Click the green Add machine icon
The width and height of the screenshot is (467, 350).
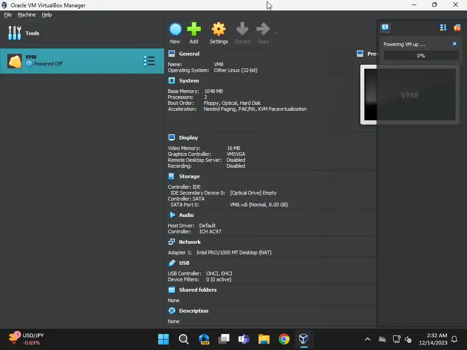click(194, 29)
